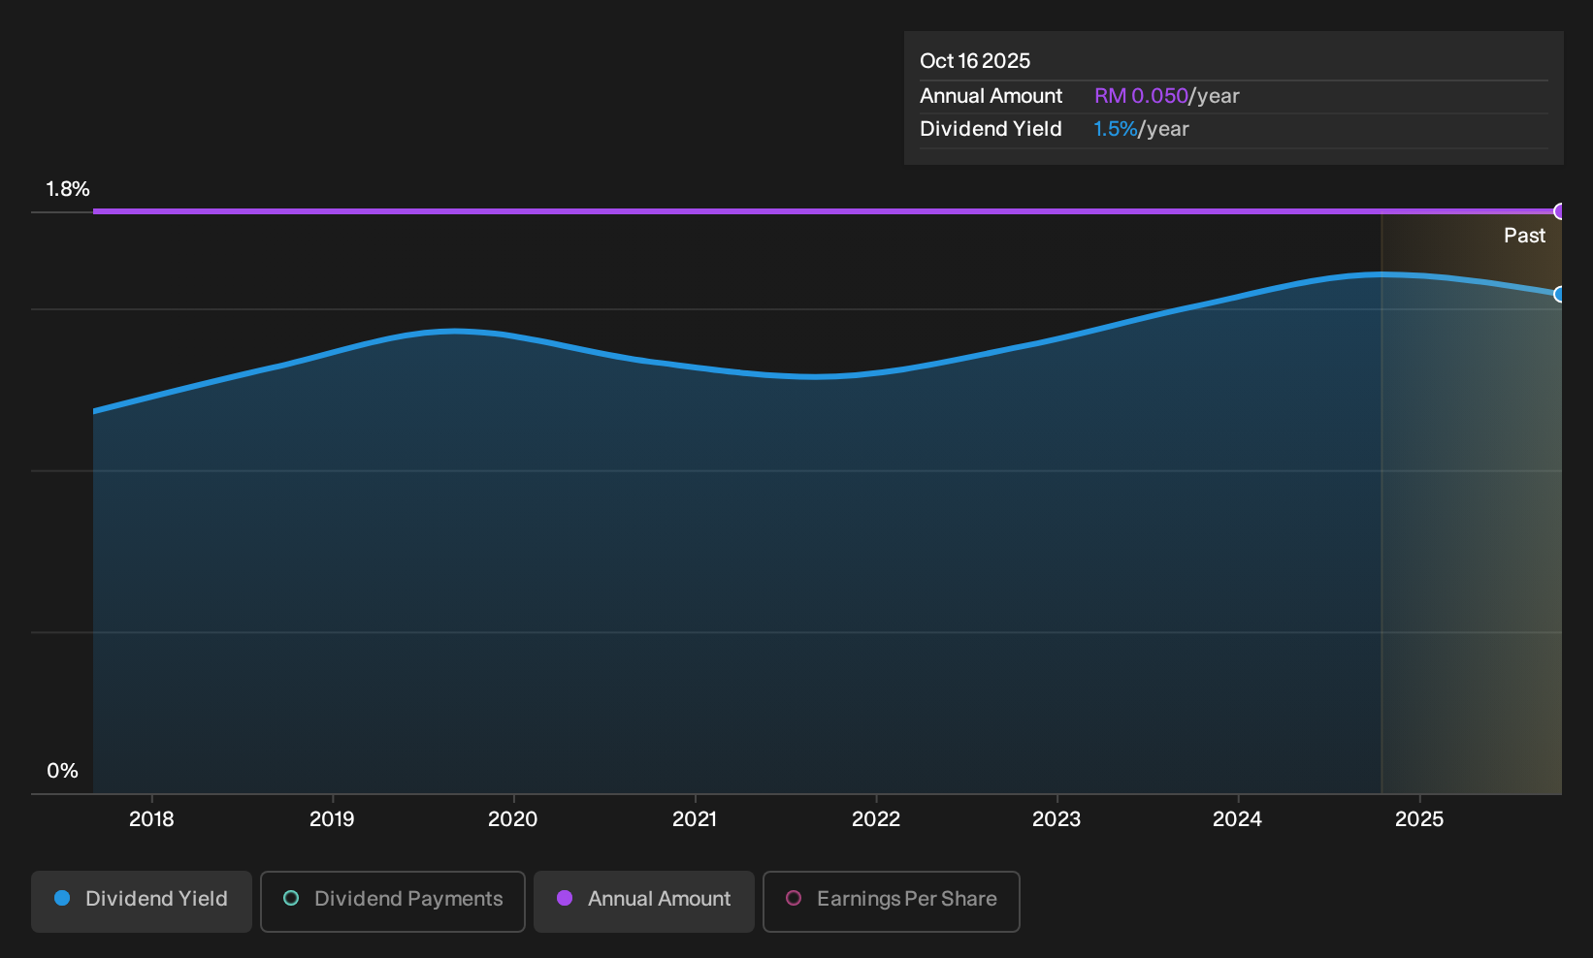Click the pink Earnings Per Share circle
Screen dimensions: 1593x958
coord(794,899)
